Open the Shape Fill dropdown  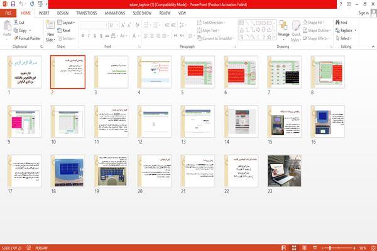point(314,23)
